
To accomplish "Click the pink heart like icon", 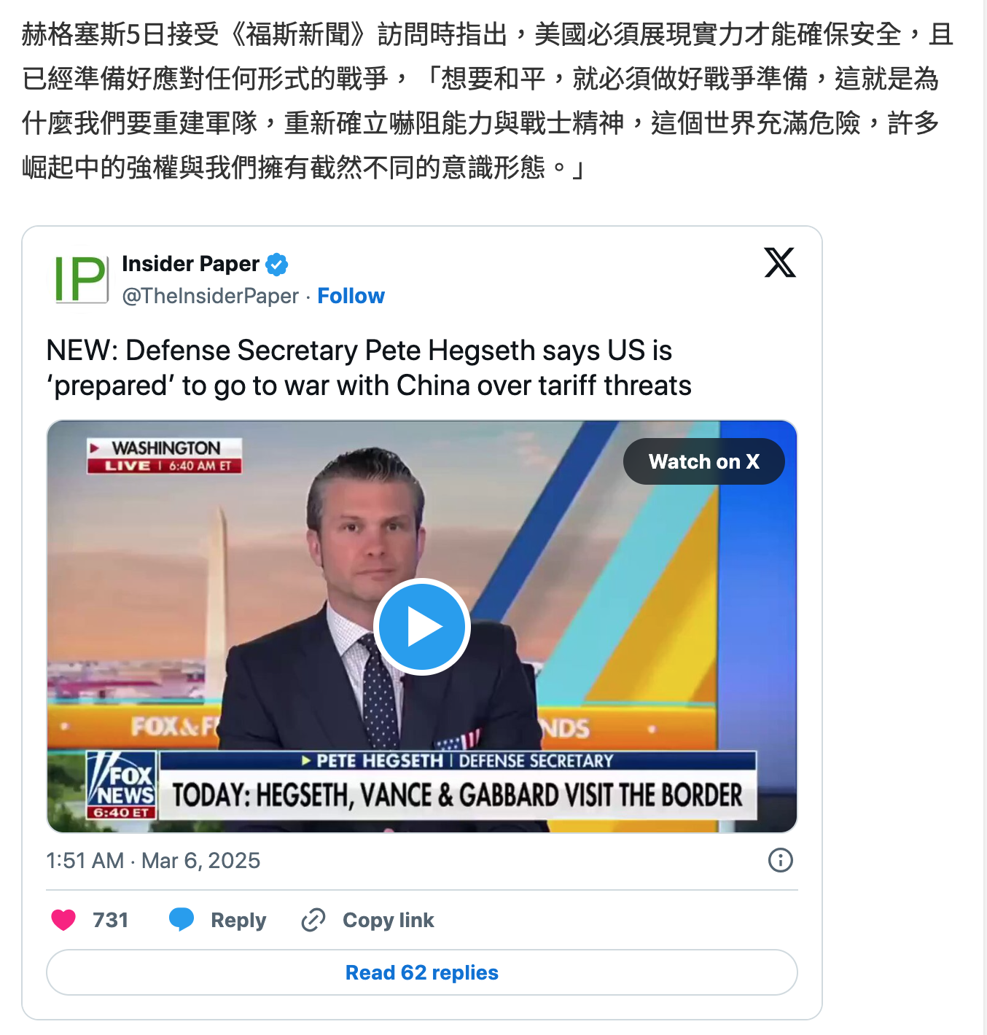I will [x=63, y=920].
